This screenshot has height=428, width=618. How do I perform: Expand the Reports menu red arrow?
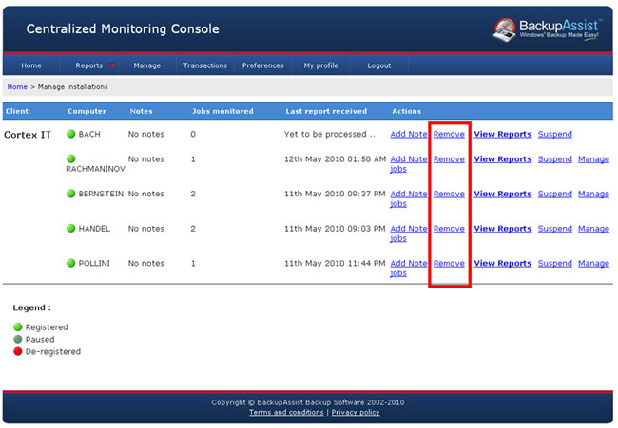112,65
